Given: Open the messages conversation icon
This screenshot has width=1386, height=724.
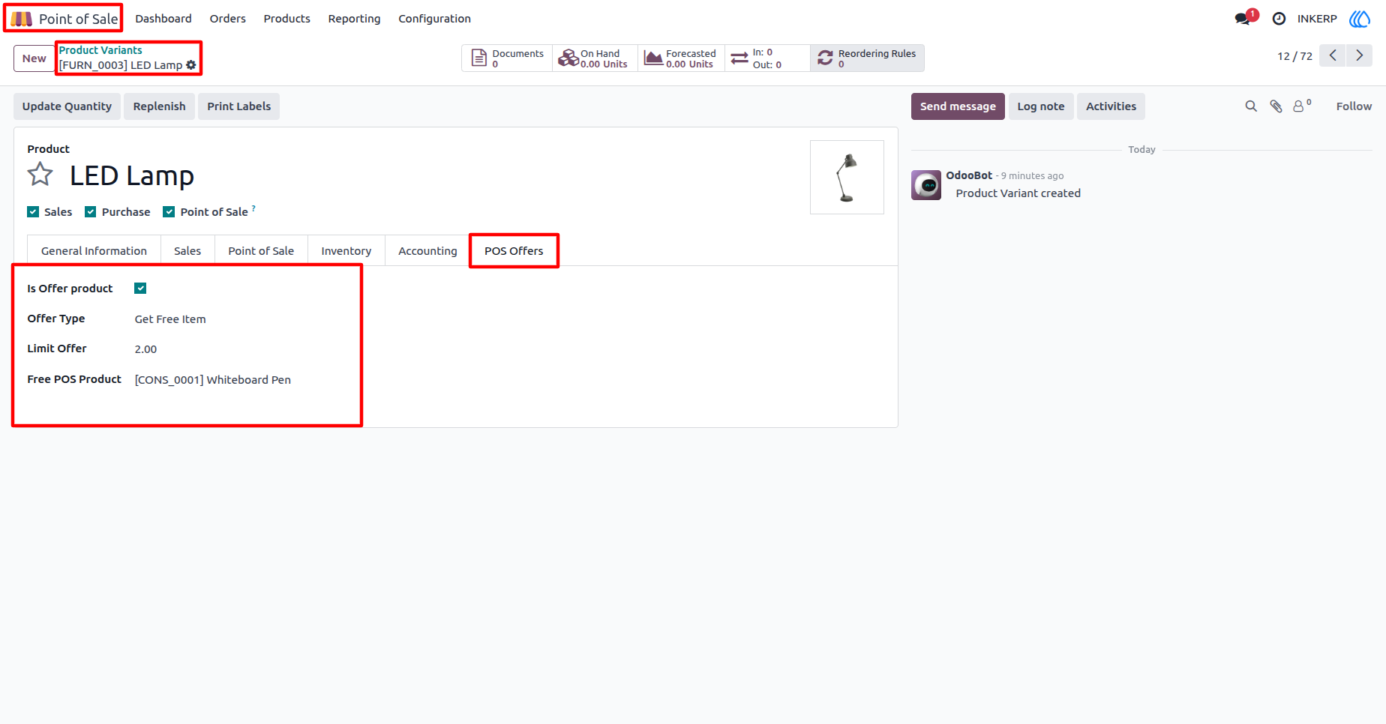Looking at the screenshot, I should [x=1243, y=19].
